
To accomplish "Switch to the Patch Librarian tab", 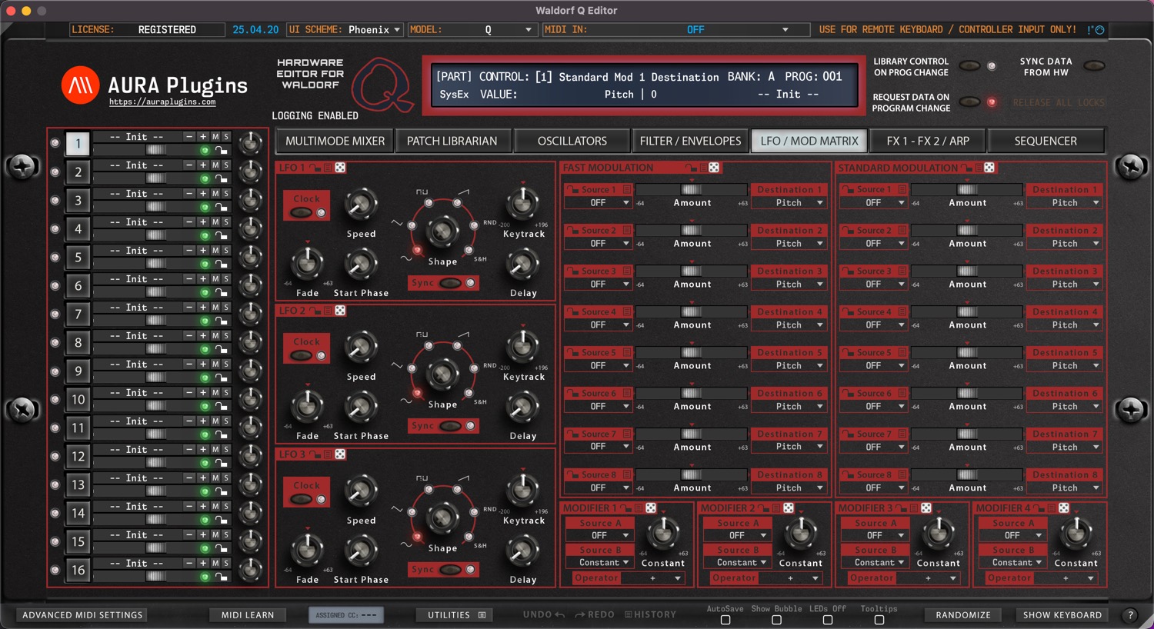I will coord(452,141).
